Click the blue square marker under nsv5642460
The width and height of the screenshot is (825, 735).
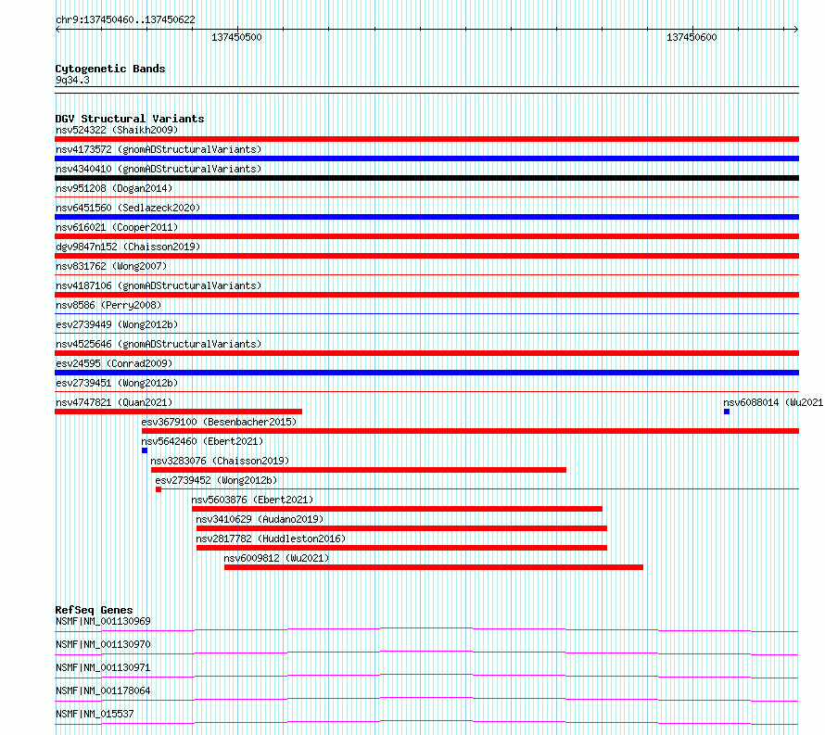pos(145,450)
